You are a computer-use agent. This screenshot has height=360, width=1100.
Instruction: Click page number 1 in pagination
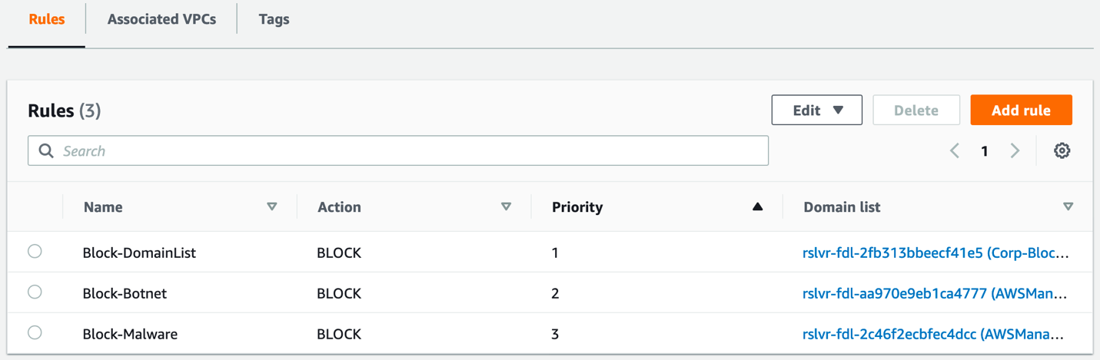pos(984,151)
